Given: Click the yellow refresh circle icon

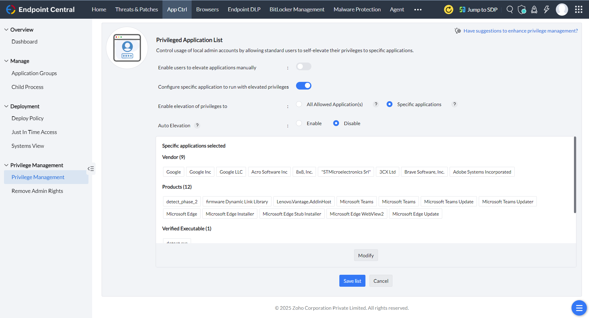Looking at the screenshot, I should (449, 10).
